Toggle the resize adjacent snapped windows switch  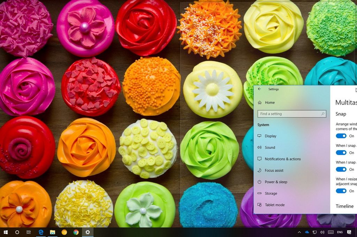341,191
